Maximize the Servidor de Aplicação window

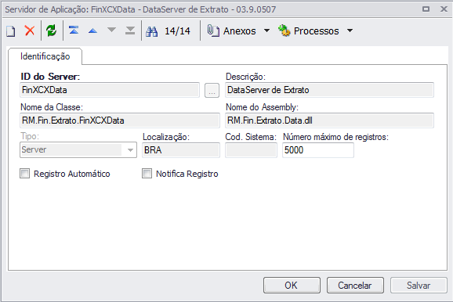tap(426, 9)
